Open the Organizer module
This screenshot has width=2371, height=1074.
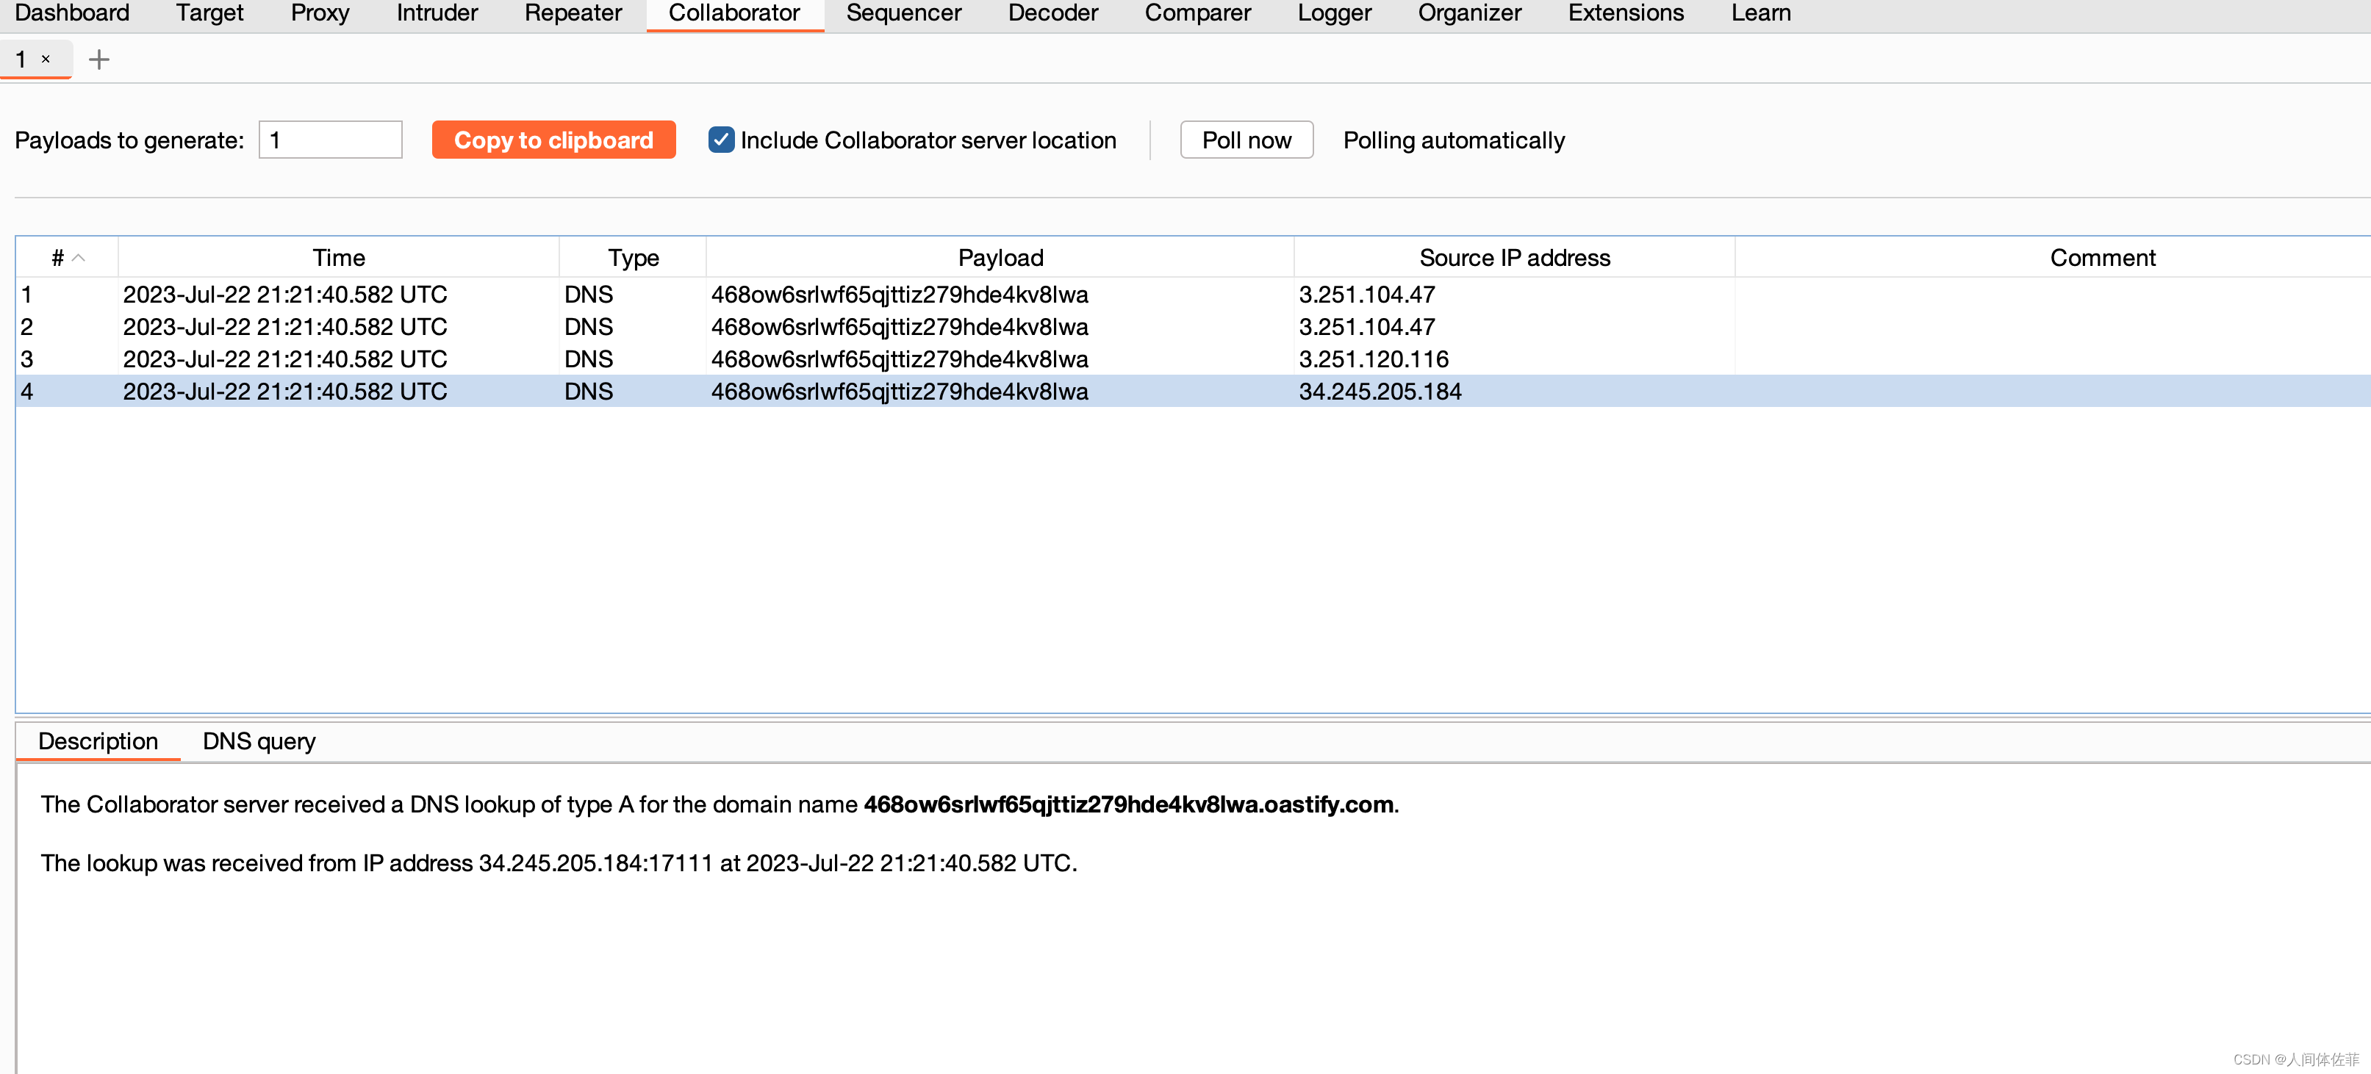(1469, 13)
